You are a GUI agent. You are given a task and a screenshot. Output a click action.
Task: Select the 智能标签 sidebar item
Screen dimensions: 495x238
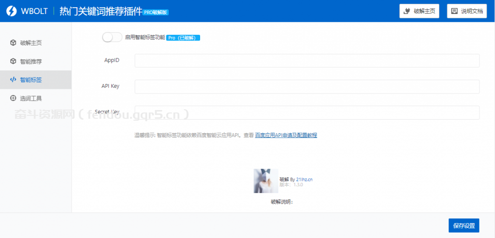36,80
